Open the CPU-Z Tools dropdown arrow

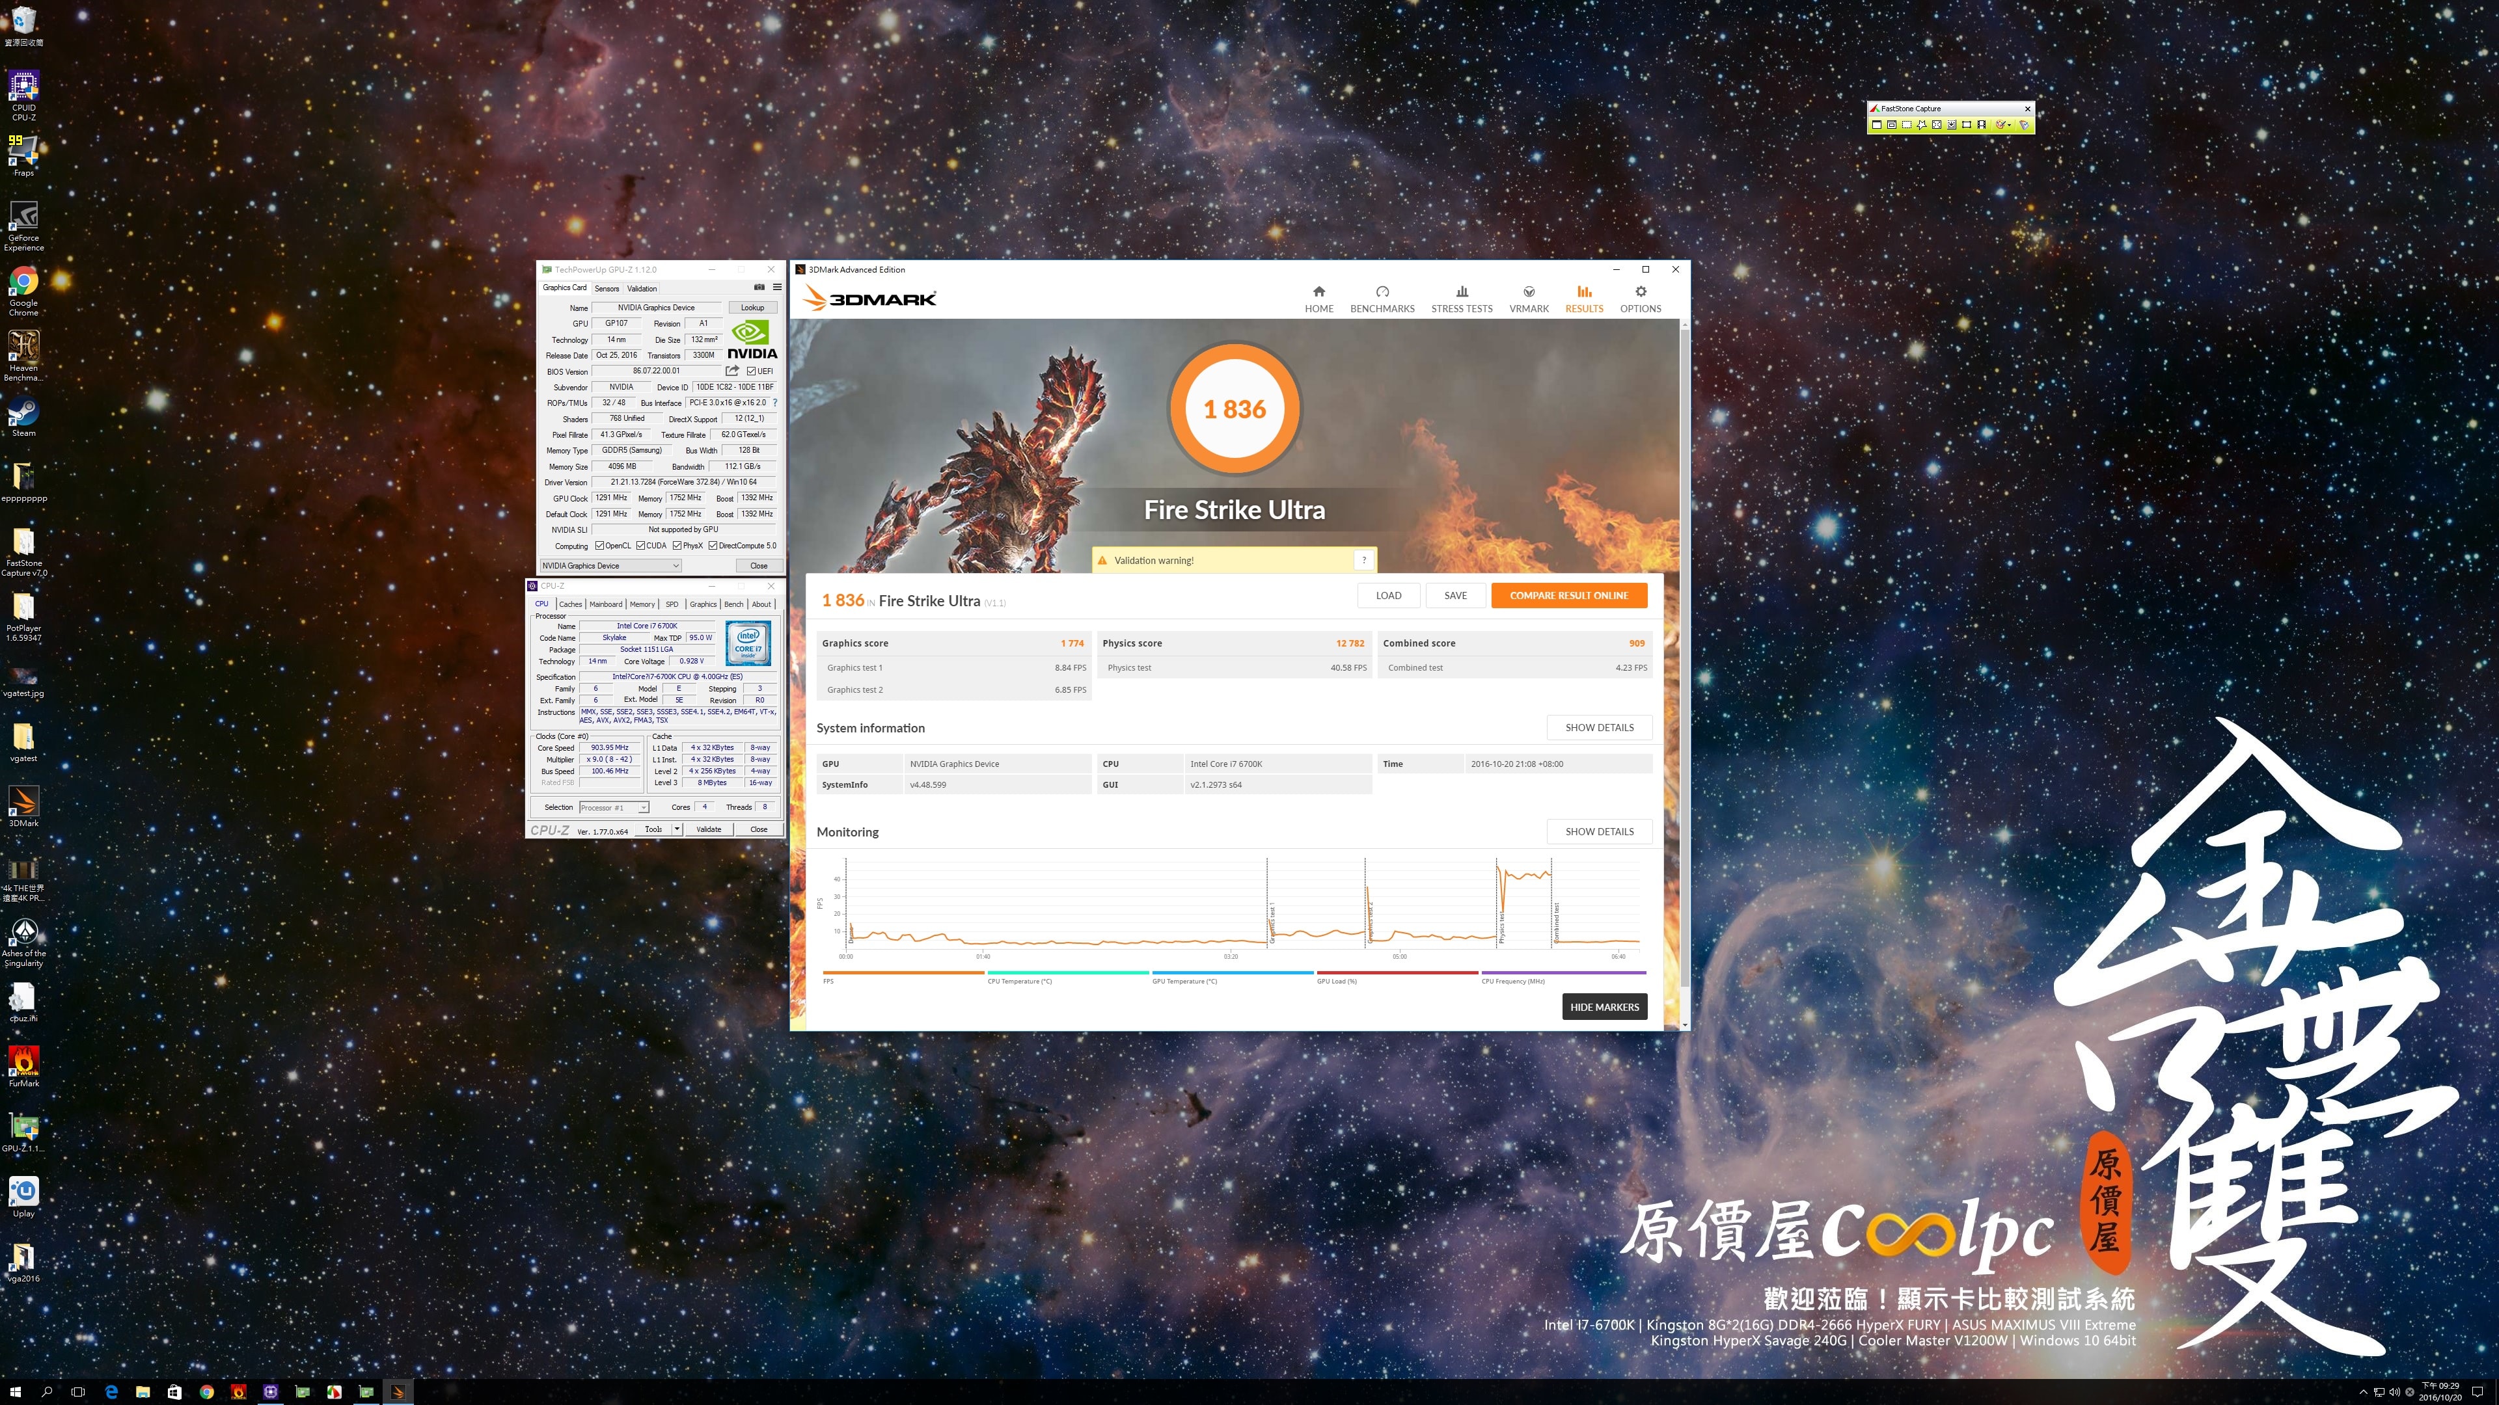[676, 829]
